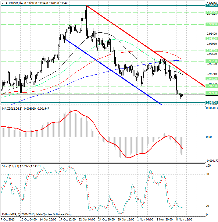This screenshot has width=218, height=222.
Task: Click the FxPro MT4 copyright text
Action: click(x=37, y=214)
